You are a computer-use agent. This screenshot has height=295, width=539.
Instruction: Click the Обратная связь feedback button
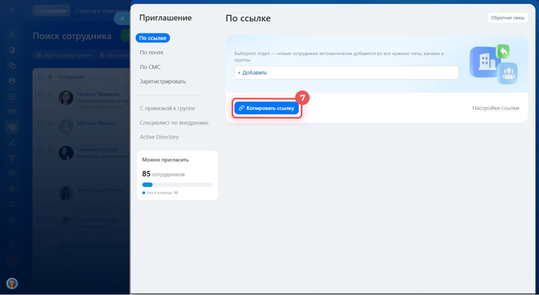pos(507,18)
